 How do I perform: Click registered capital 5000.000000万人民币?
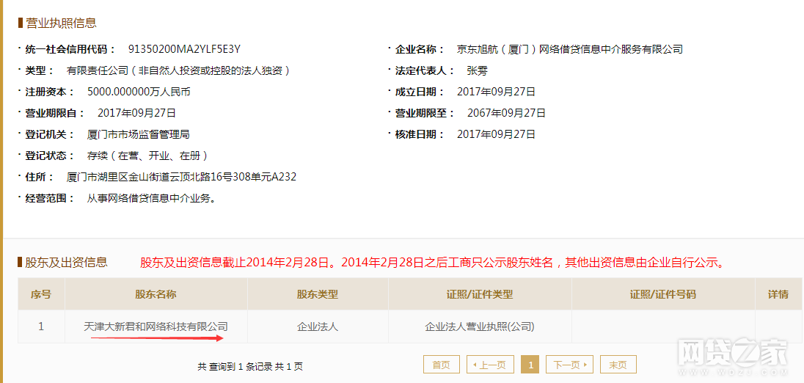pos(139,92)
